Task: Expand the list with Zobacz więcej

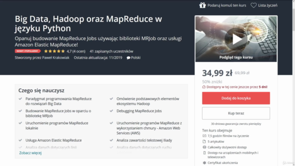Action: [x=30, y=153]
